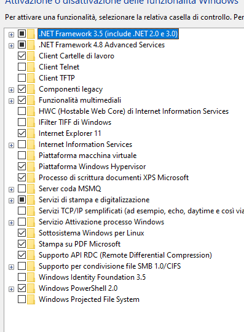
Task: Check SMB 1.0/CIFS file sharing checkbox
Action: [x=22, y=266]
